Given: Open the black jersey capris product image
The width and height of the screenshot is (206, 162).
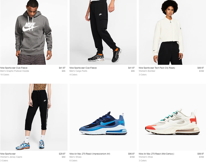Looking at the screenshot, I should 34,117.
